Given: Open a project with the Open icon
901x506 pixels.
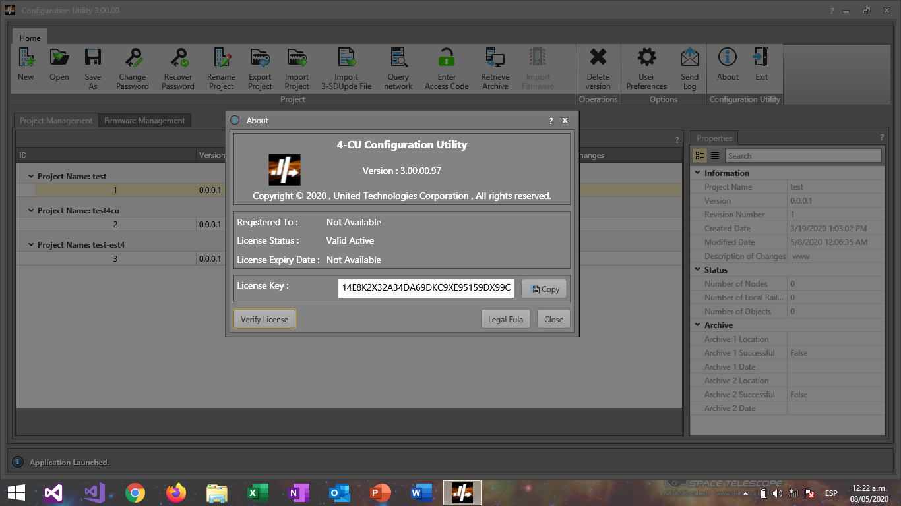Looking at the screenshot, I should pyautogui.click(x=59, y=58).
